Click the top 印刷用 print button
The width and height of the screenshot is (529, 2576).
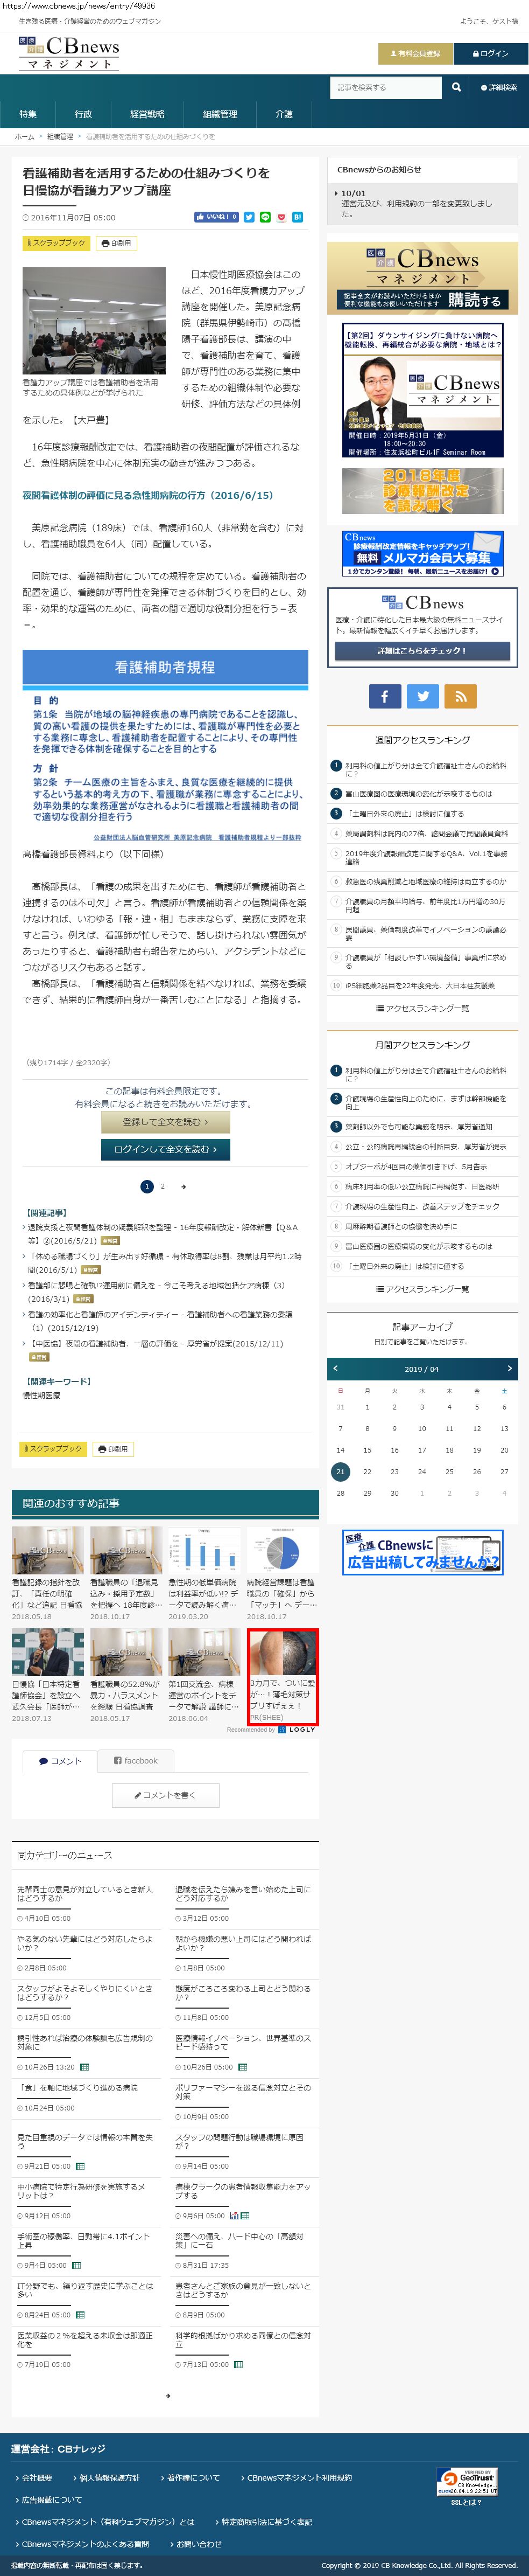pos(116,243)
